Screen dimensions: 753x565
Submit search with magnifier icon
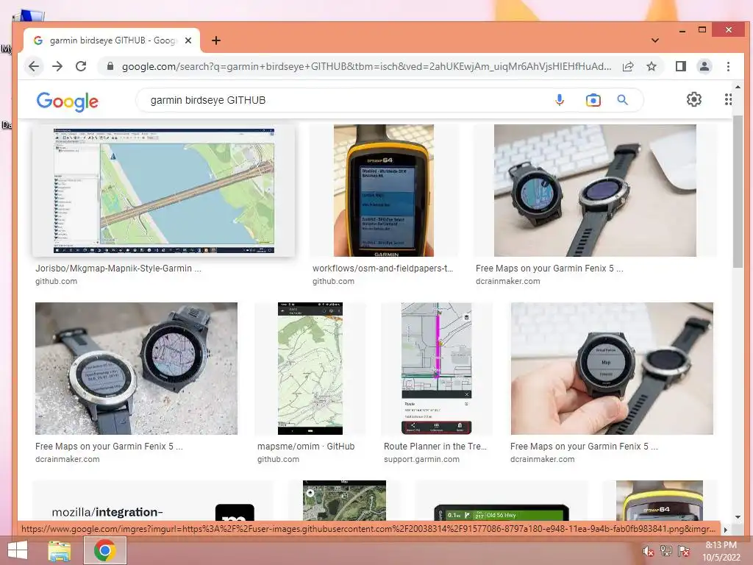(622, 100)
